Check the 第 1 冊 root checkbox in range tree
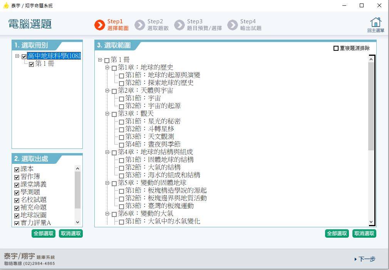The height and width of the screenshot is (270, 389). tap(107, 60)
